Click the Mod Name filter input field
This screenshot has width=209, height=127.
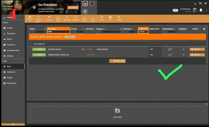point(59,32)
